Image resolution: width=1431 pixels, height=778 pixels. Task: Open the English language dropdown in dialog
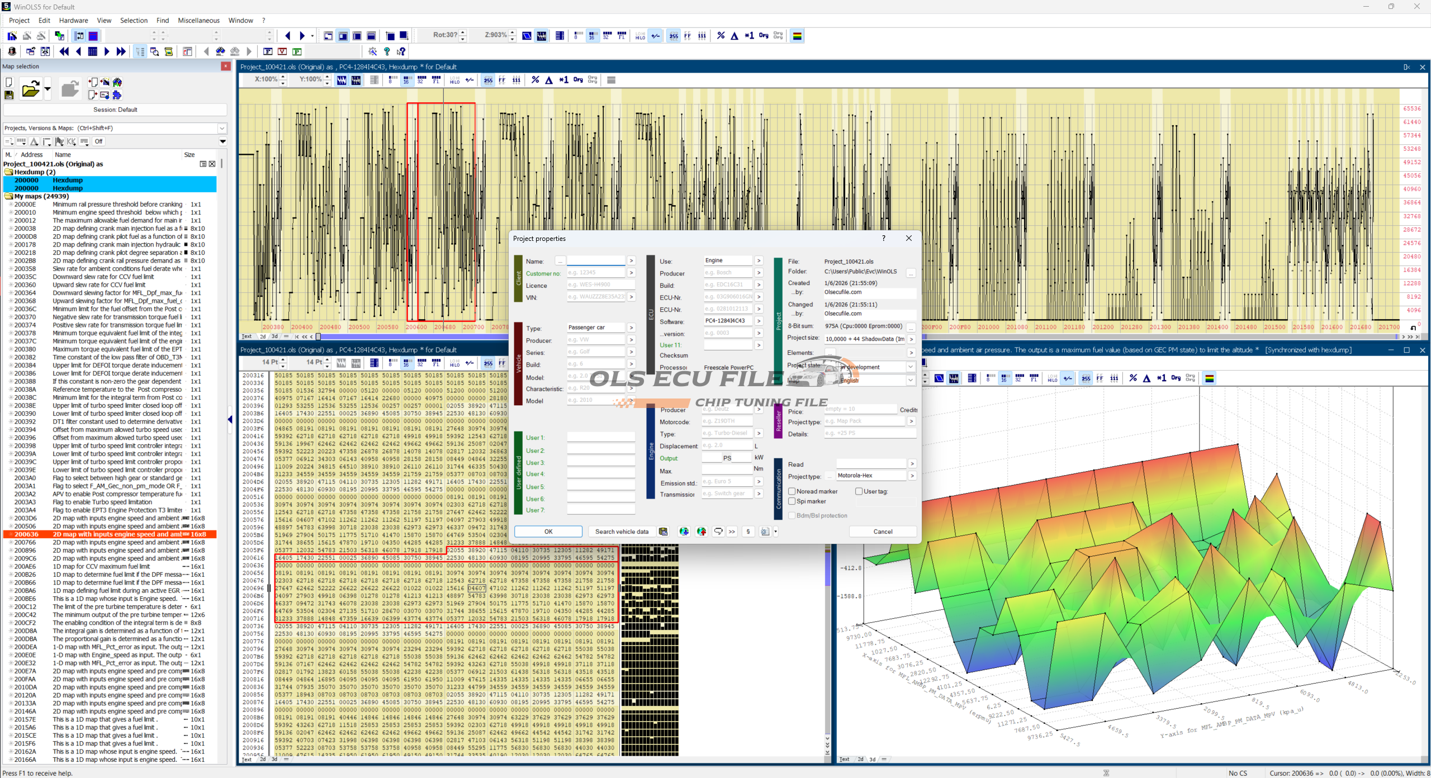(x=910, y=380)
